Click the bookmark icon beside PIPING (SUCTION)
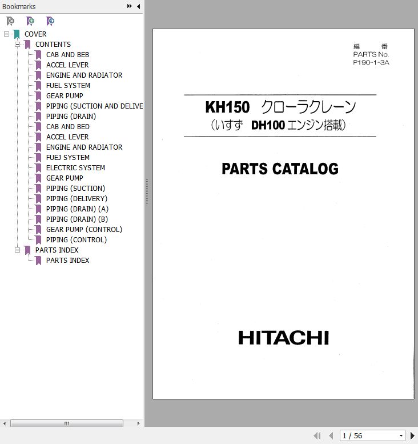The height and width of the screenshot is (444, 418). pyautogui.click(x=38, y=189)
